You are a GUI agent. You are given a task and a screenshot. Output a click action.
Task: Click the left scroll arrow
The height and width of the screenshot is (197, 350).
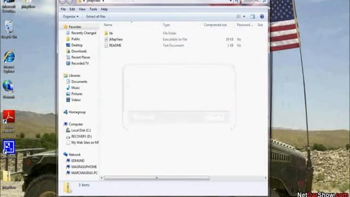[x=102, y=178]
